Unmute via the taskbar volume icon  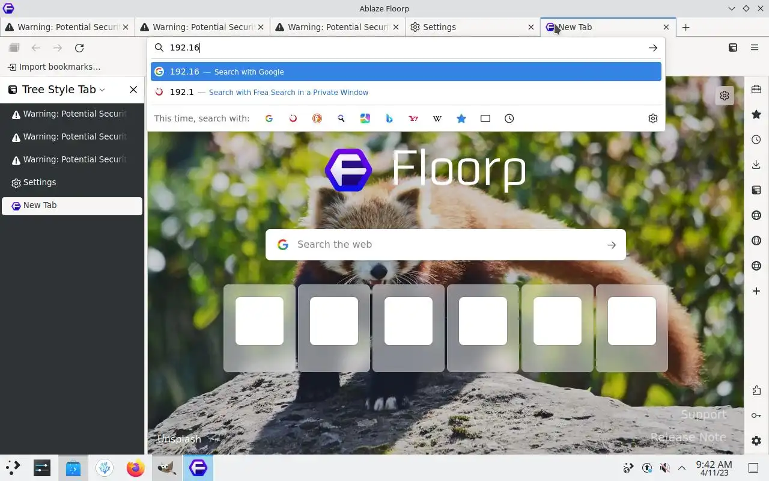(664, 468)
